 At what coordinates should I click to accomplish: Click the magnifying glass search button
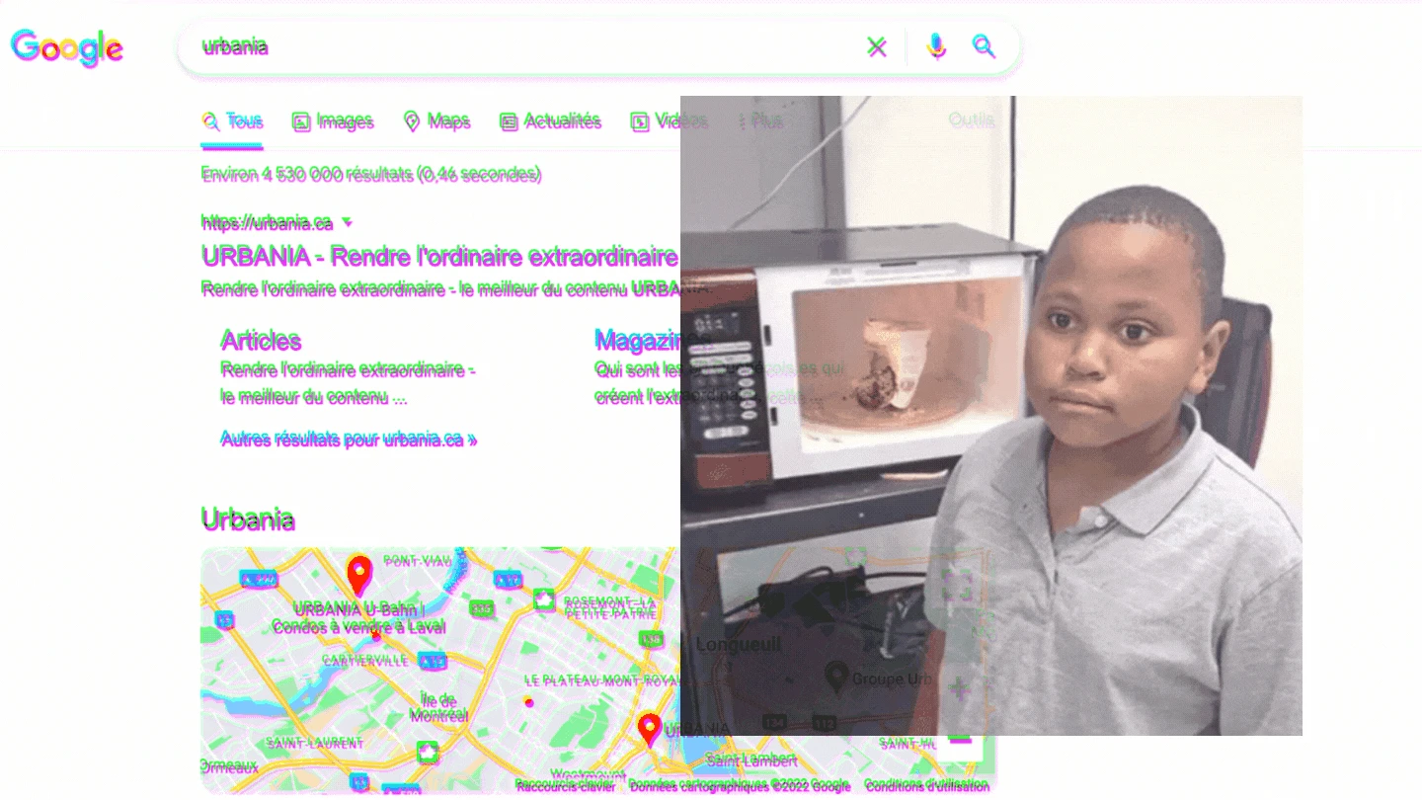pyautogui.click(x=984, y=46)
